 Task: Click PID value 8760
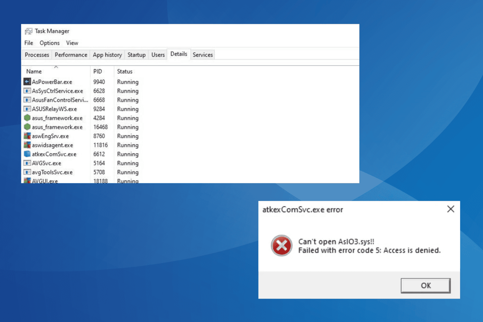tap(99, 136)
